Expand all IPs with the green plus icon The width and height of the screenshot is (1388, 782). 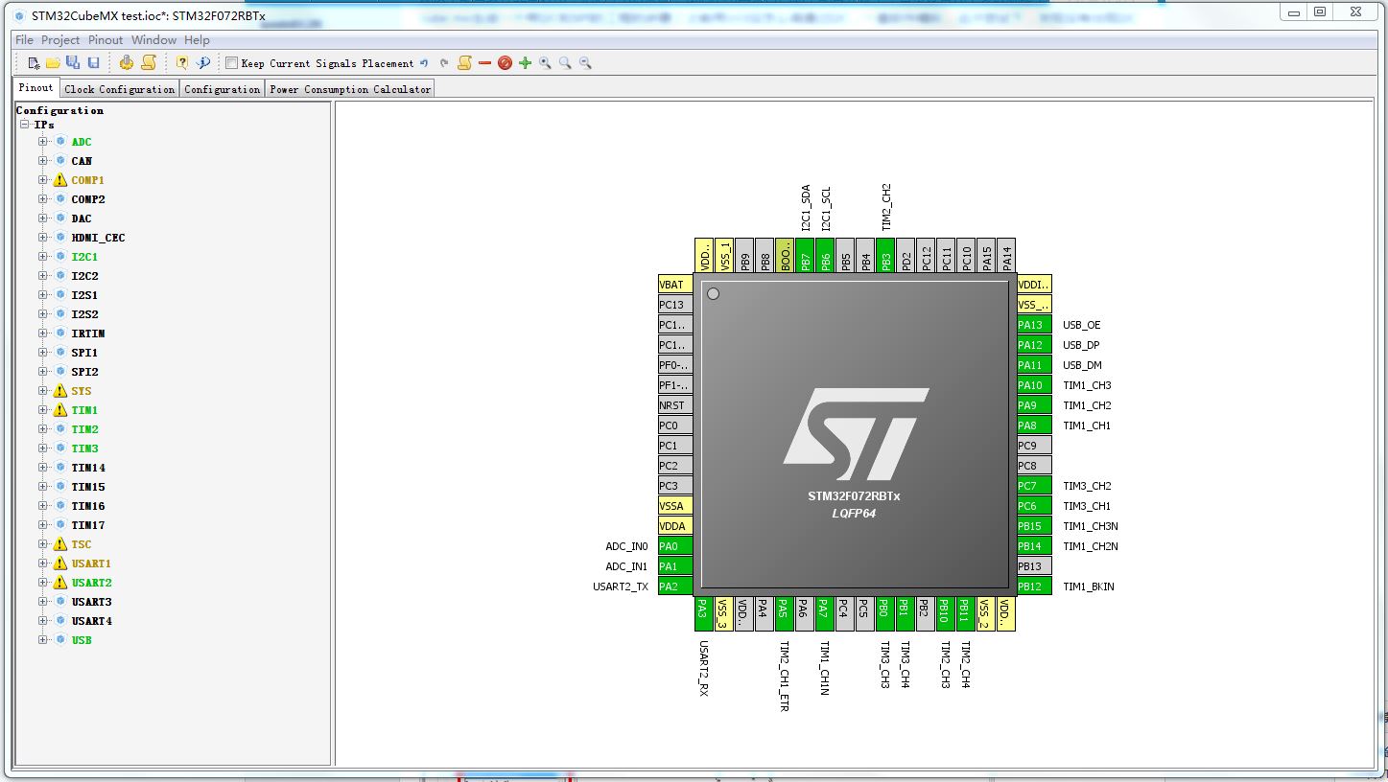[525, 63]
